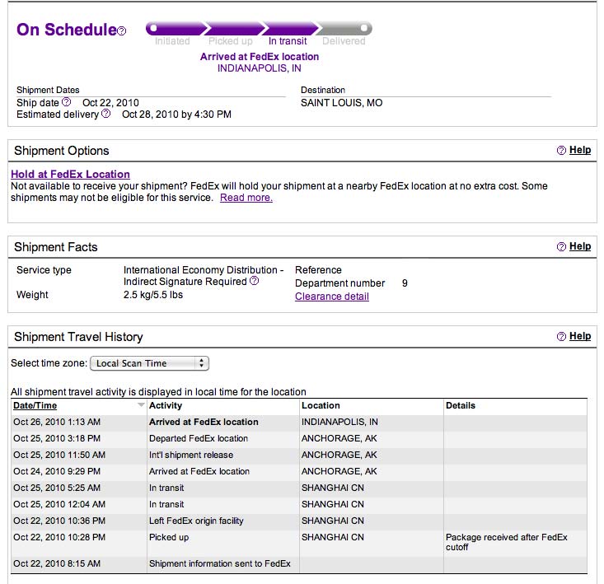The width and height of the screenshot is (604, 584).
Task: Select the Arrived at FedEx location Indianapolis row
Action: [299, 422]
